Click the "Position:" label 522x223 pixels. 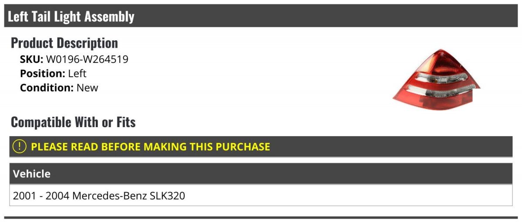43,74
